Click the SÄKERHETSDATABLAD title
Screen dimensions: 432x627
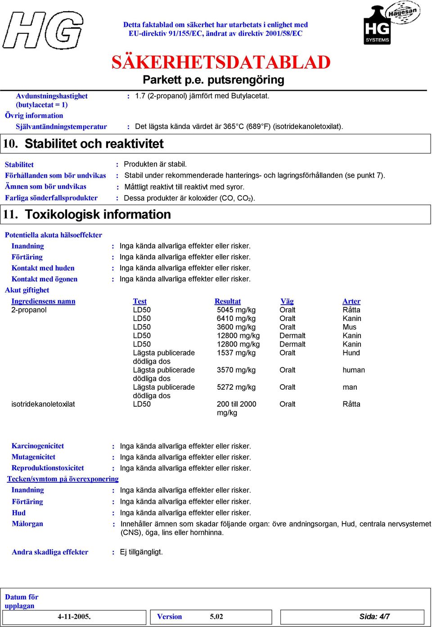[x=221, y=62]
